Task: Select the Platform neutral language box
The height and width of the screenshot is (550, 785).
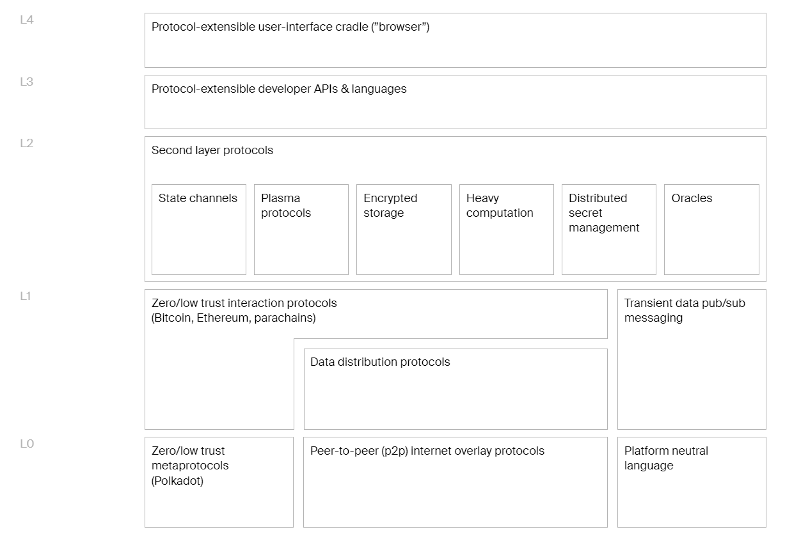Action: point(692,482)
